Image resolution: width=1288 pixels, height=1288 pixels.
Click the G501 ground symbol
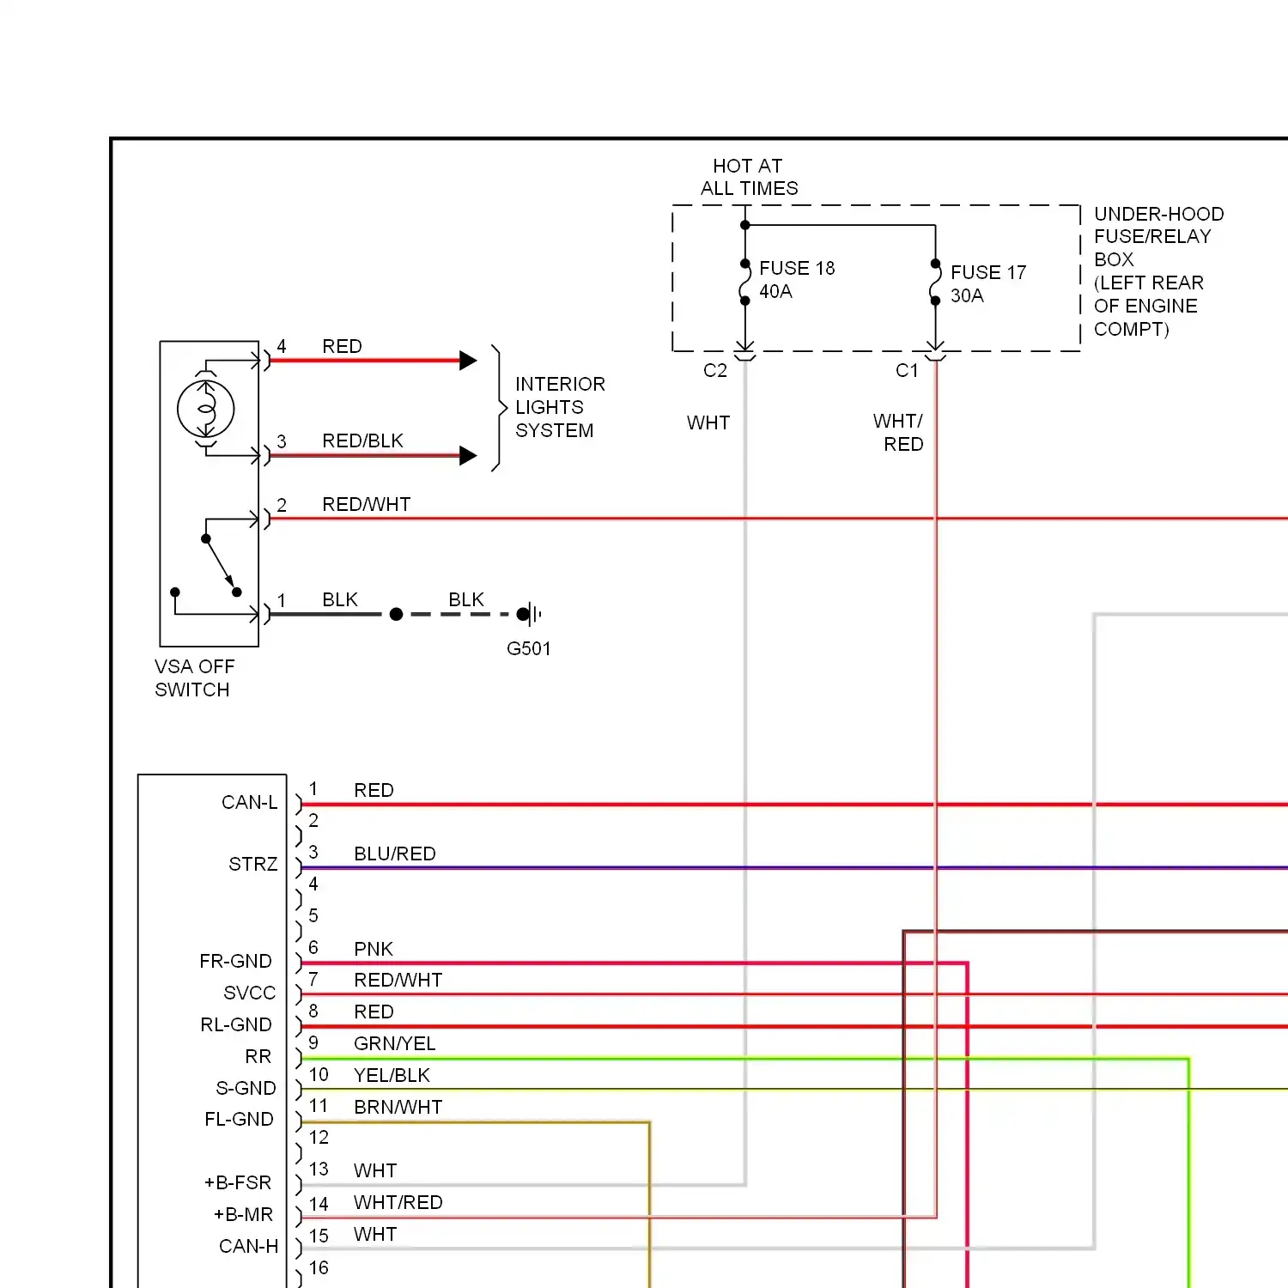click(530, 614)
